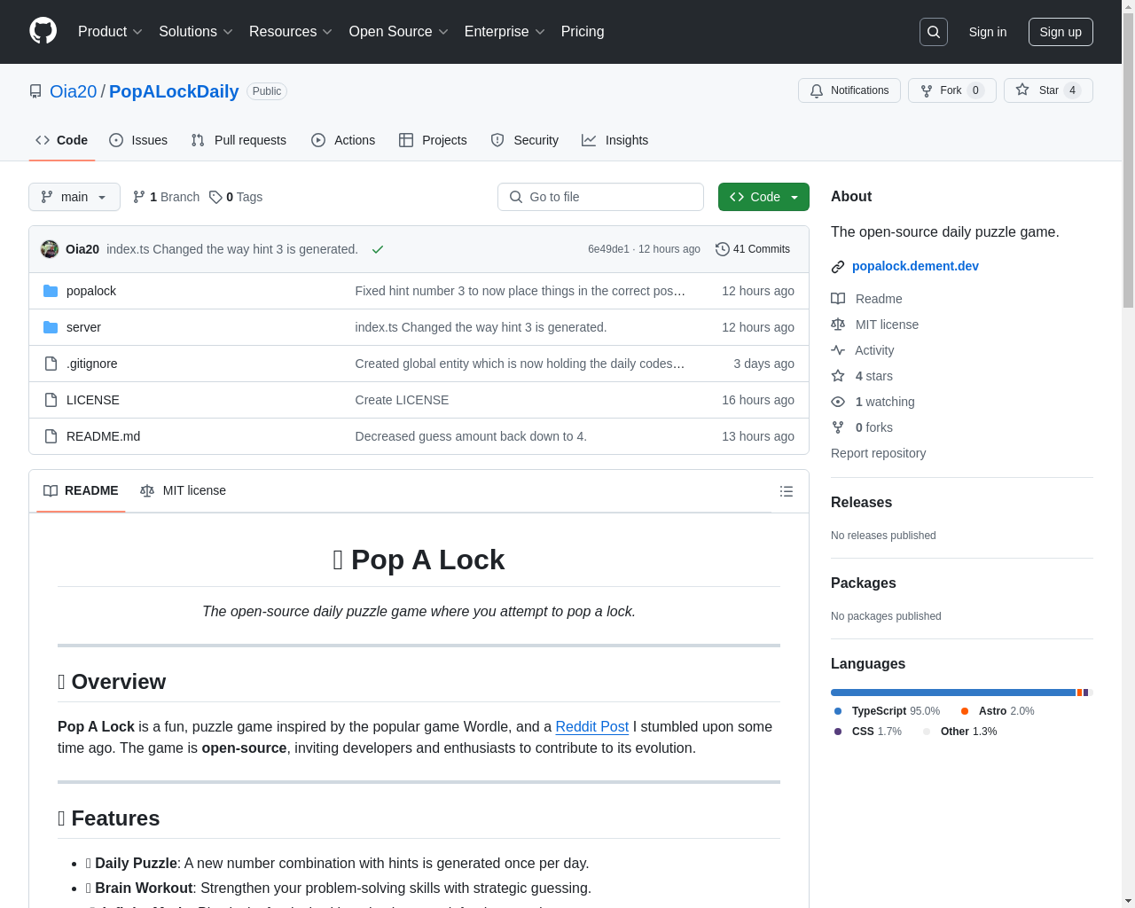Screen dimensions: 1135x908
Task: Click the CSS 1.7% language entry
Action: tap(867, 732)
